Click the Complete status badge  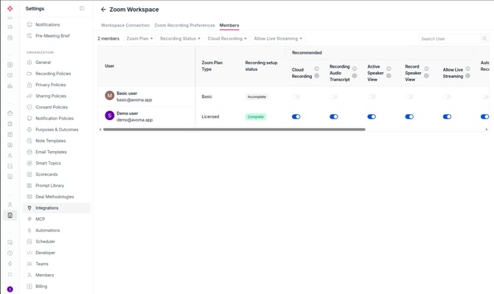tap(256, 116)
